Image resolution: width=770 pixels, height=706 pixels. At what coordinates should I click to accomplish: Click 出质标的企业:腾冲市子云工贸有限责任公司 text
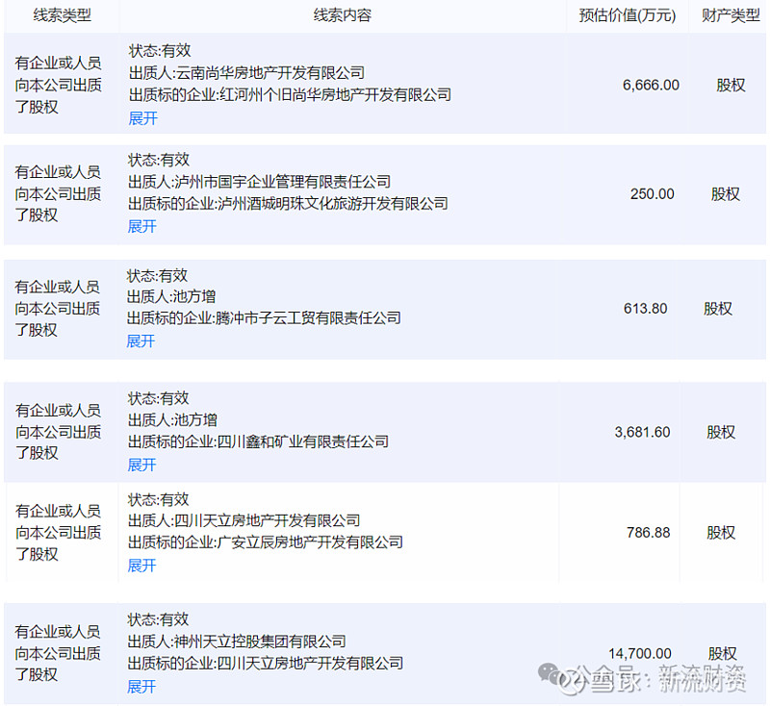pyautogui.click(x=264, y=318)
